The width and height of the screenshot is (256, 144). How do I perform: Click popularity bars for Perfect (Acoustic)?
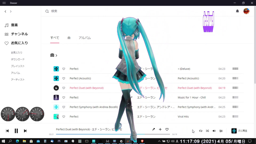click(235, 78)
